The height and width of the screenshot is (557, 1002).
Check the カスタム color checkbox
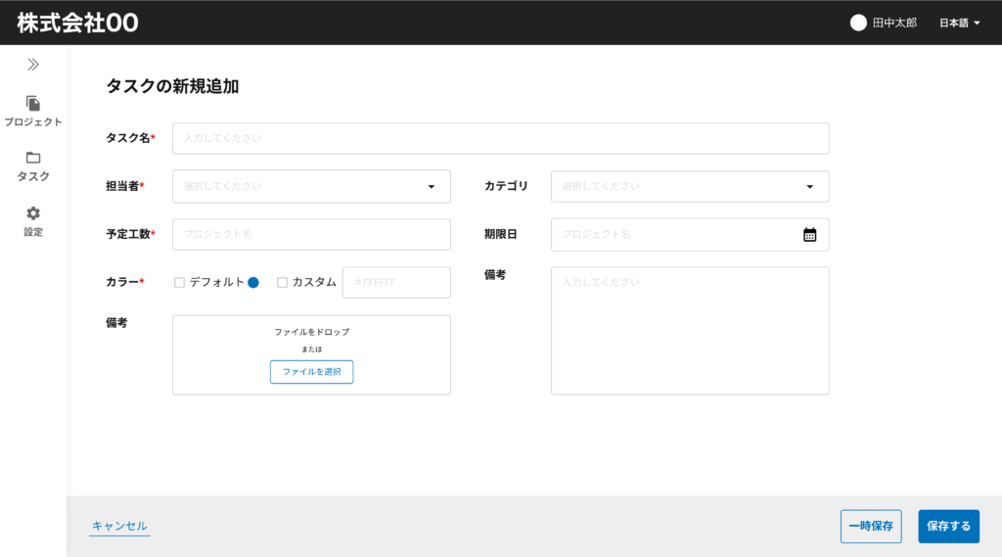pyautogui.click(x=282, y=282)
